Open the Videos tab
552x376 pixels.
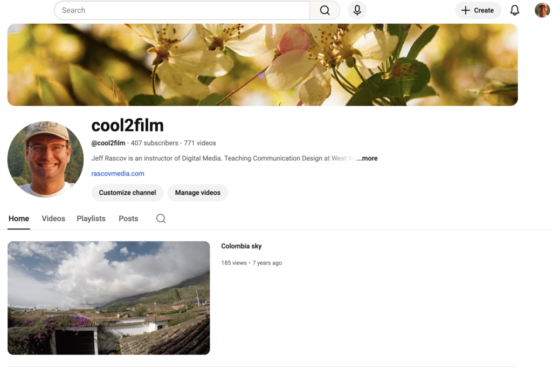(53, 218)
